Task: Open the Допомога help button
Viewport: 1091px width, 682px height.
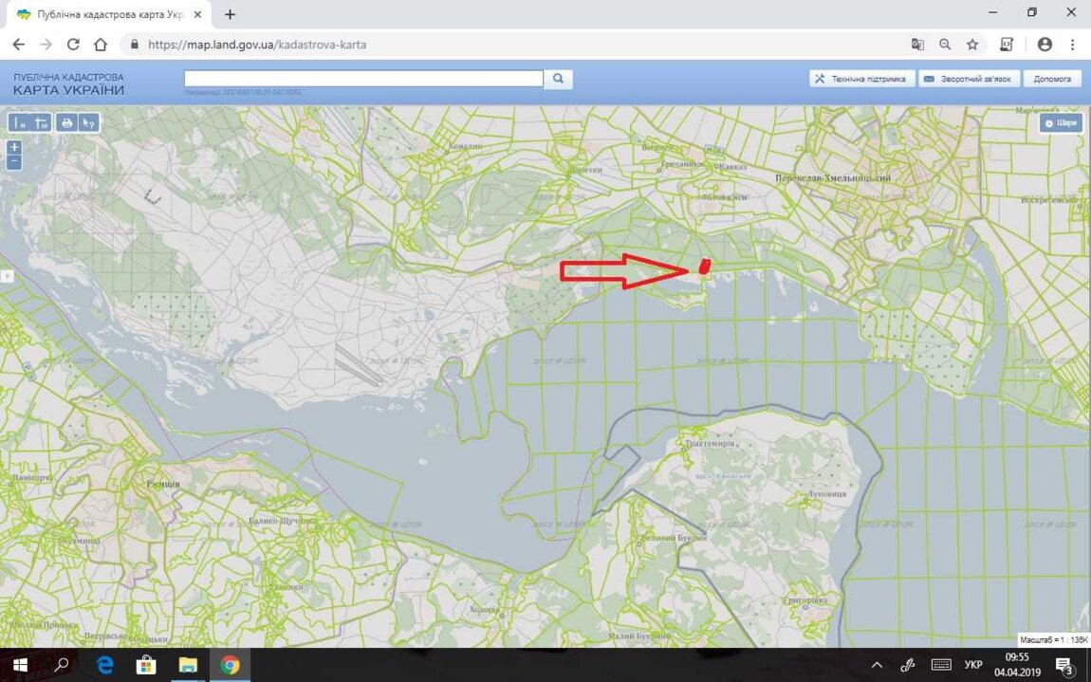Action: point(1052,79)
